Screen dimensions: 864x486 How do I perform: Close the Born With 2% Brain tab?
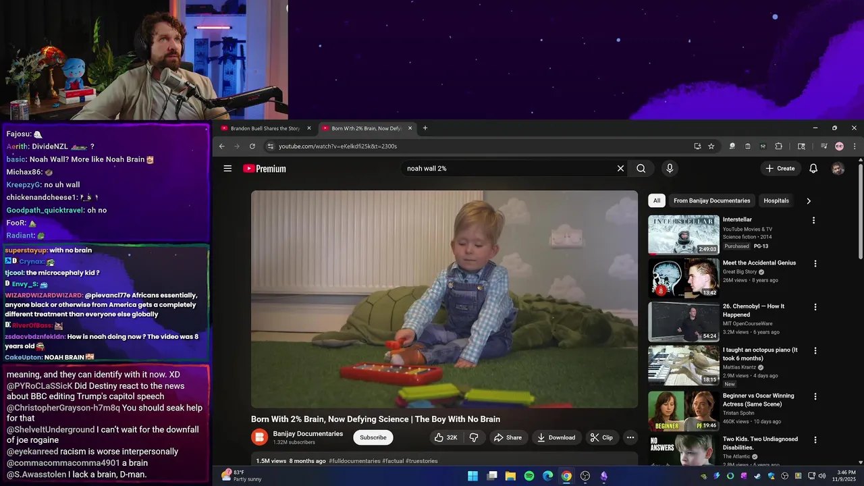tap(410, 128)
